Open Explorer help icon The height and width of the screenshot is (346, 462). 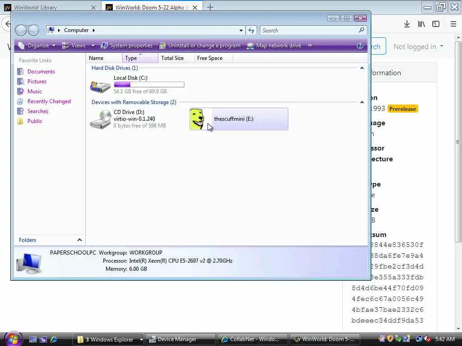point(360,46)
